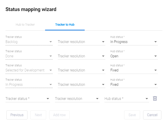Screen dimensions: 168x123
Task: Click the trash icon to delete row
Action: [155, 99]
